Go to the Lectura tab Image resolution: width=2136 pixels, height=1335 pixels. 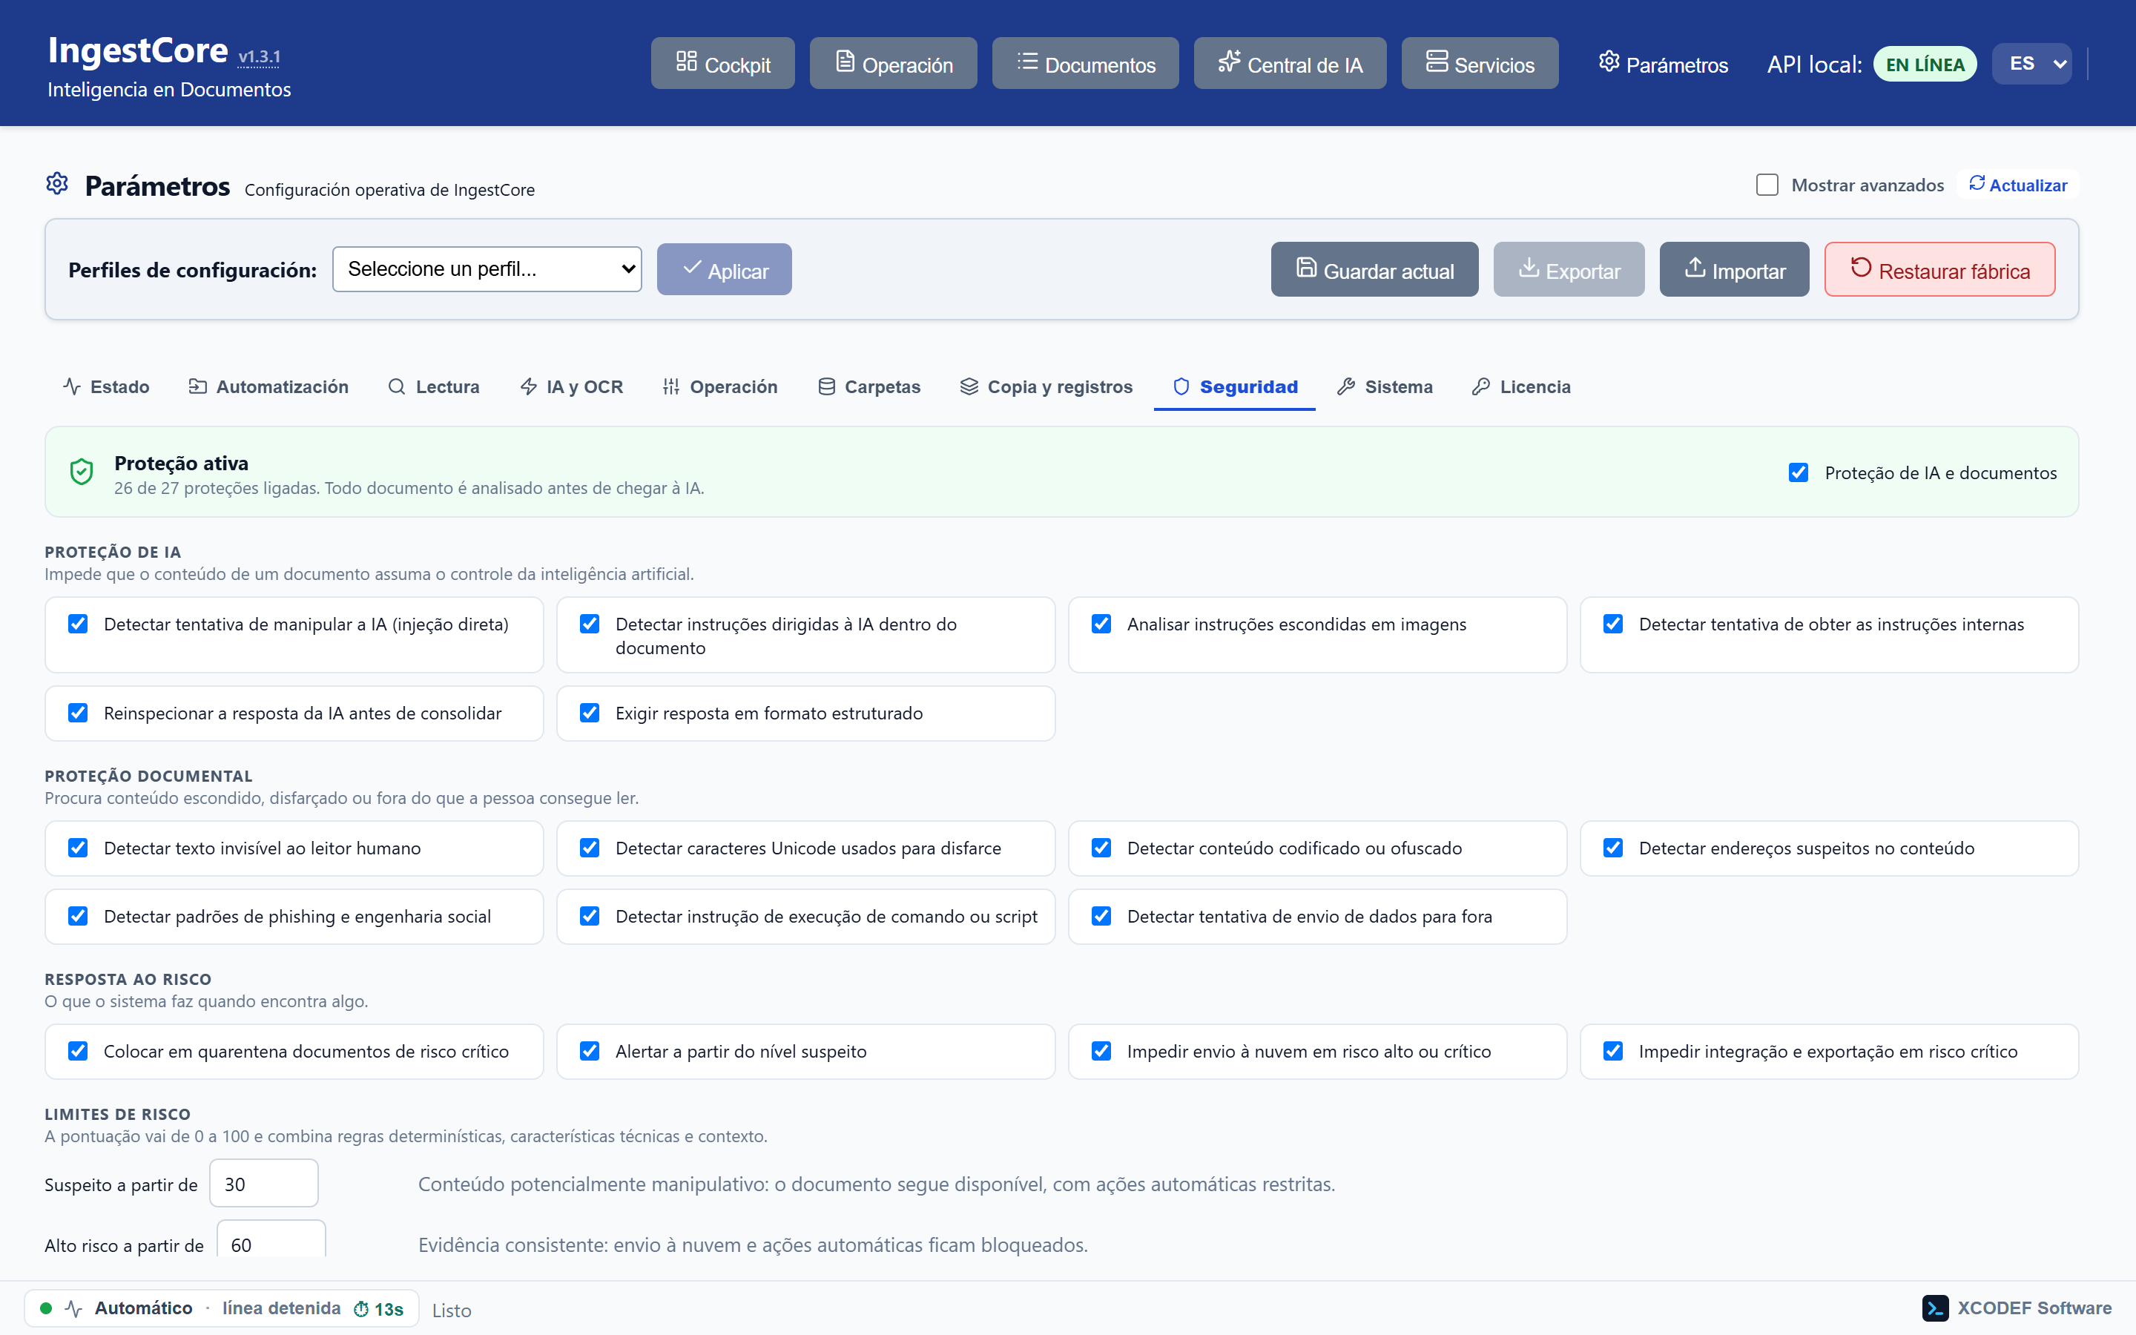(433, 386)
